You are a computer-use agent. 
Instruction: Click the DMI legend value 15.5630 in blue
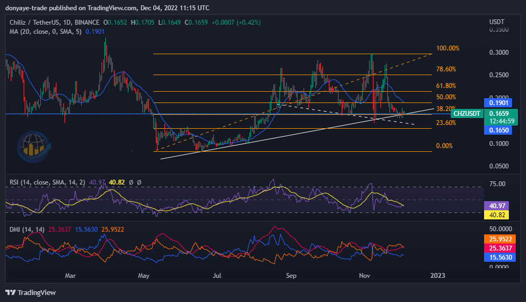[86, 230]
